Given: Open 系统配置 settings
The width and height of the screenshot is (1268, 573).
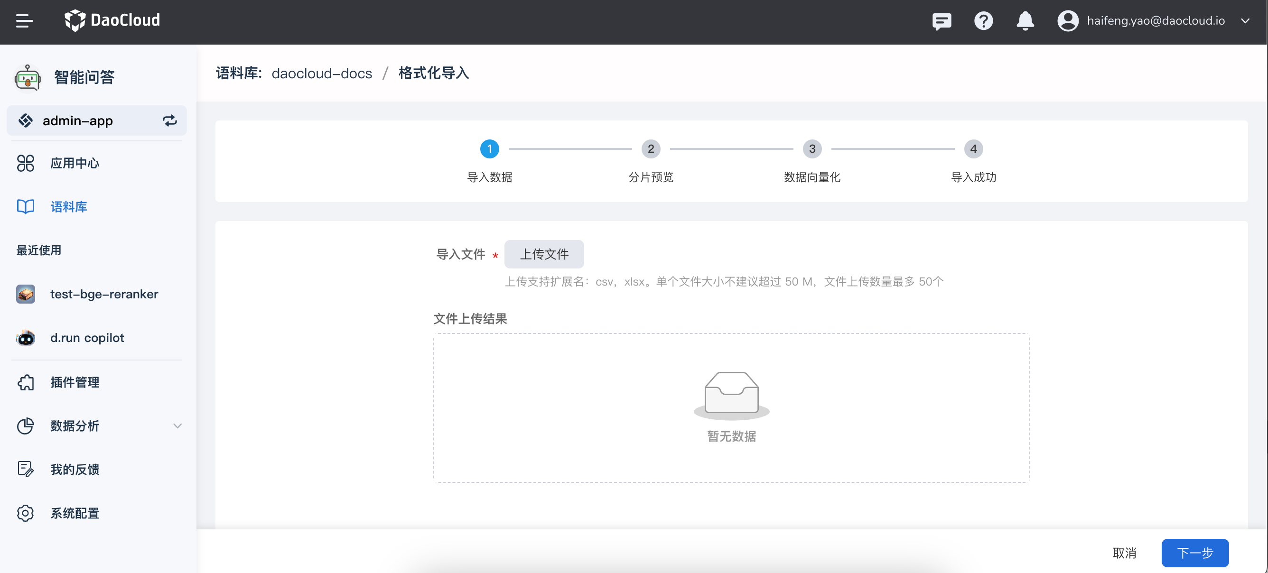Looking at the screenshot, I should [x=75, y=513].
